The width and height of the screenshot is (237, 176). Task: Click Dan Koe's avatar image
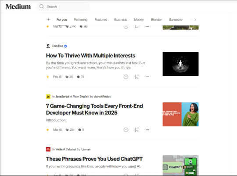click(48, 46)
